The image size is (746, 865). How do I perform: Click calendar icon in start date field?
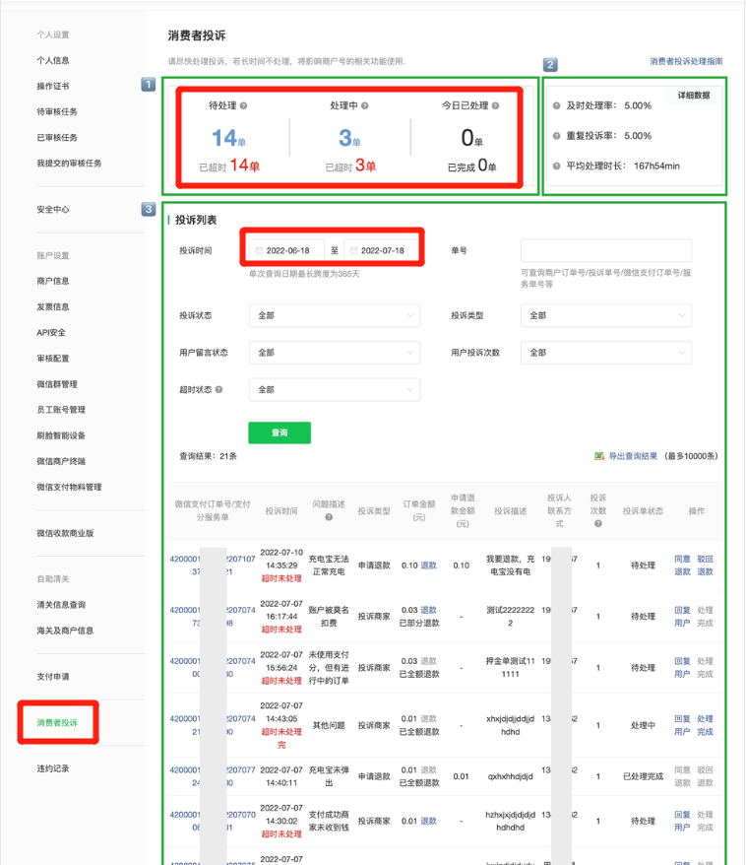[259, 250]
